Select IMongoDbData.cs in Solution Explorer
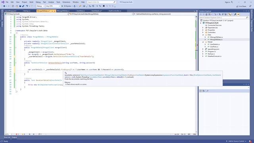The image size is (254, 143). pos(216,37)
